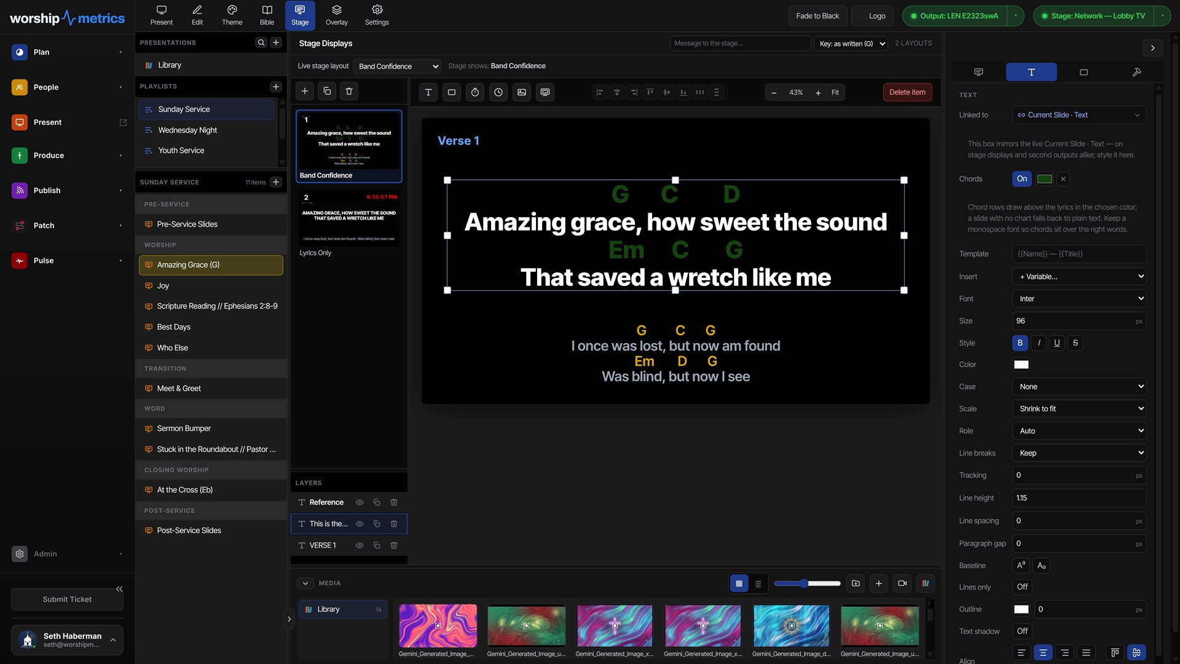1180x664 pixels.
Task: Toggle bold text style
Action: 1020,343
